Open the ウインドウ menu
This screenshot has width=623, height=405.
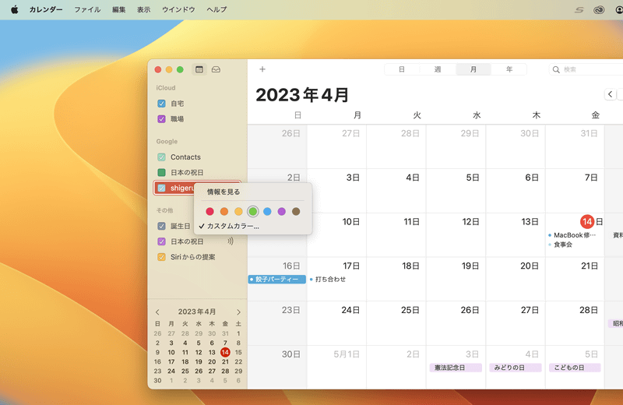click(x=178, y=9)
